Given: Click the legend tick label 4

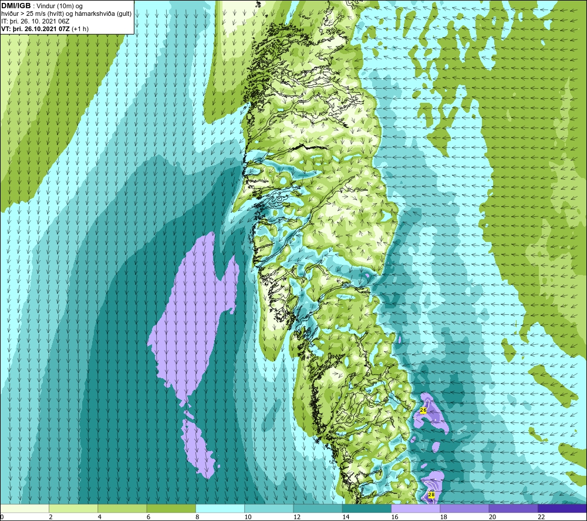Looking at the screenshot, I should 100,517.
